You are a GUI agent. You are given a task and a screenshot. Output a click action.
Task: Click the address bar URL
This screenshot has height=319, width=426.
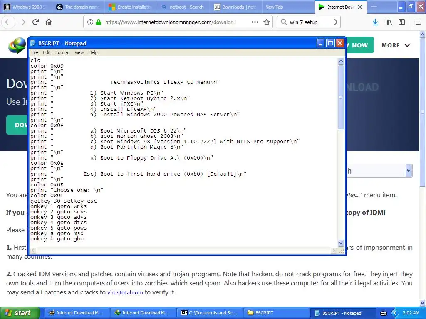(x=170, y=22)
